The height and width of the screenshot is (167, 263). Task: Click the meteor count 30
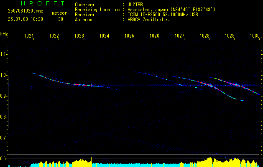coord(61,19)
